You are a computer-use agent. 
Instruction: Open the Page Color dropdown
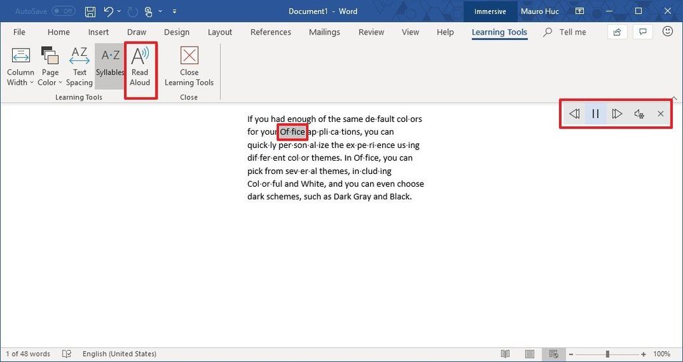point(49,67)
